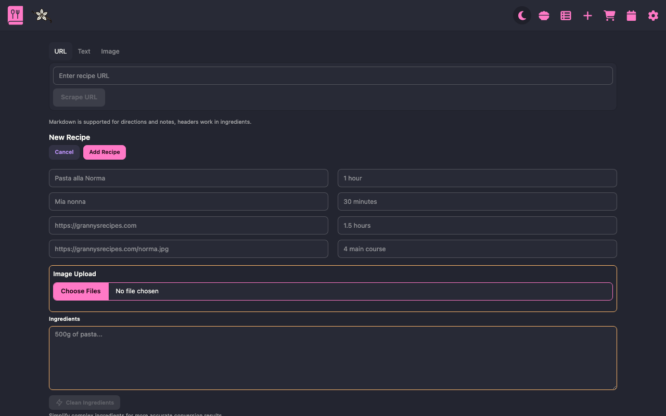The image size is (666, 416).
Task: Switch to the Text tab
Action: (x=84, y=51)
